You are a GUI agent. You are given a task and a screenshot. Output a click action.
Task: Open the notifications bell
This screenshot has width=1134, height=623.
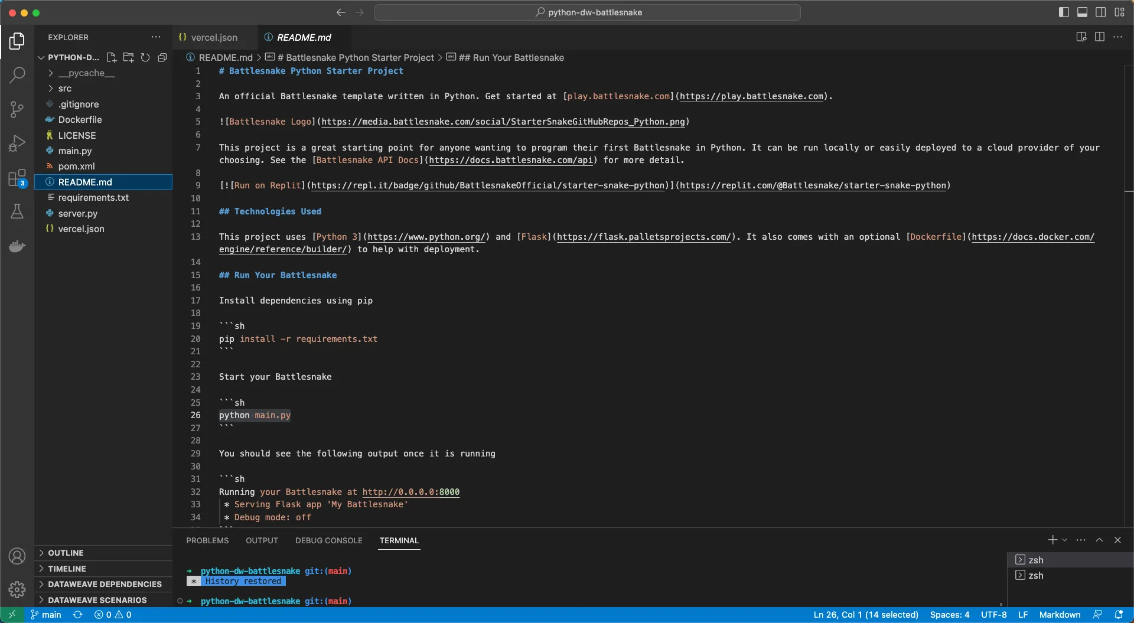tap(1119, 615)
